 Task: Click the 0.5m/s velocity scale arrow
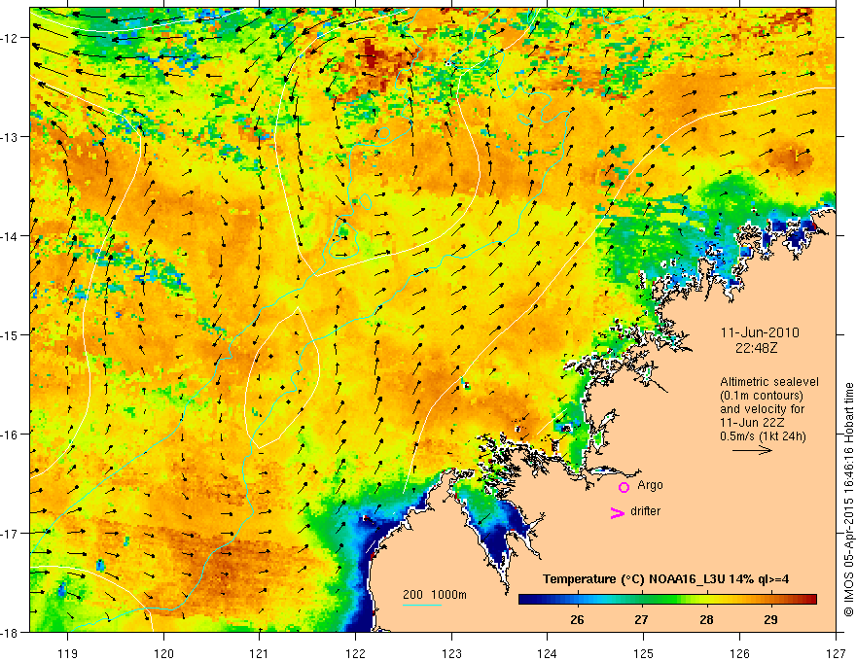pyautogui.click(x=752, y=450)
